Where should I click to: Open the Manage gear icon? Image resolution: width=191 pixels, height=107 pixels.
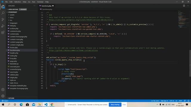[3, 96]
